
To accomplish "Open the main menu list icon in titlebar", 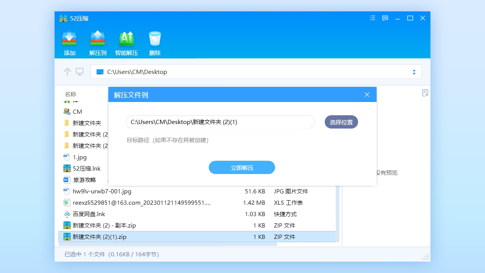I will click(x=372, y=18).
